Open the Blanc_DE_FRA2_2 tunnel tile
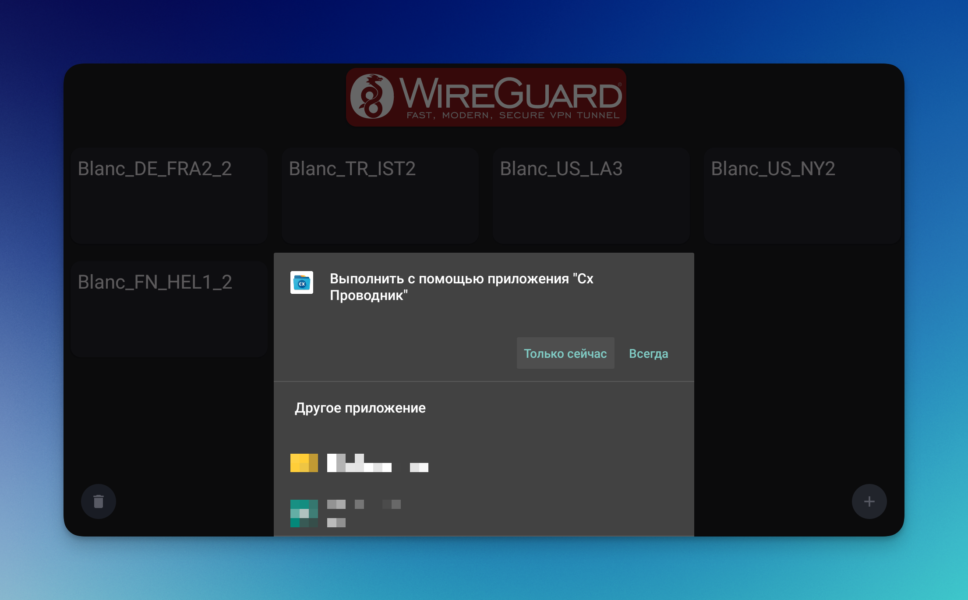 [x=169, y=195]
